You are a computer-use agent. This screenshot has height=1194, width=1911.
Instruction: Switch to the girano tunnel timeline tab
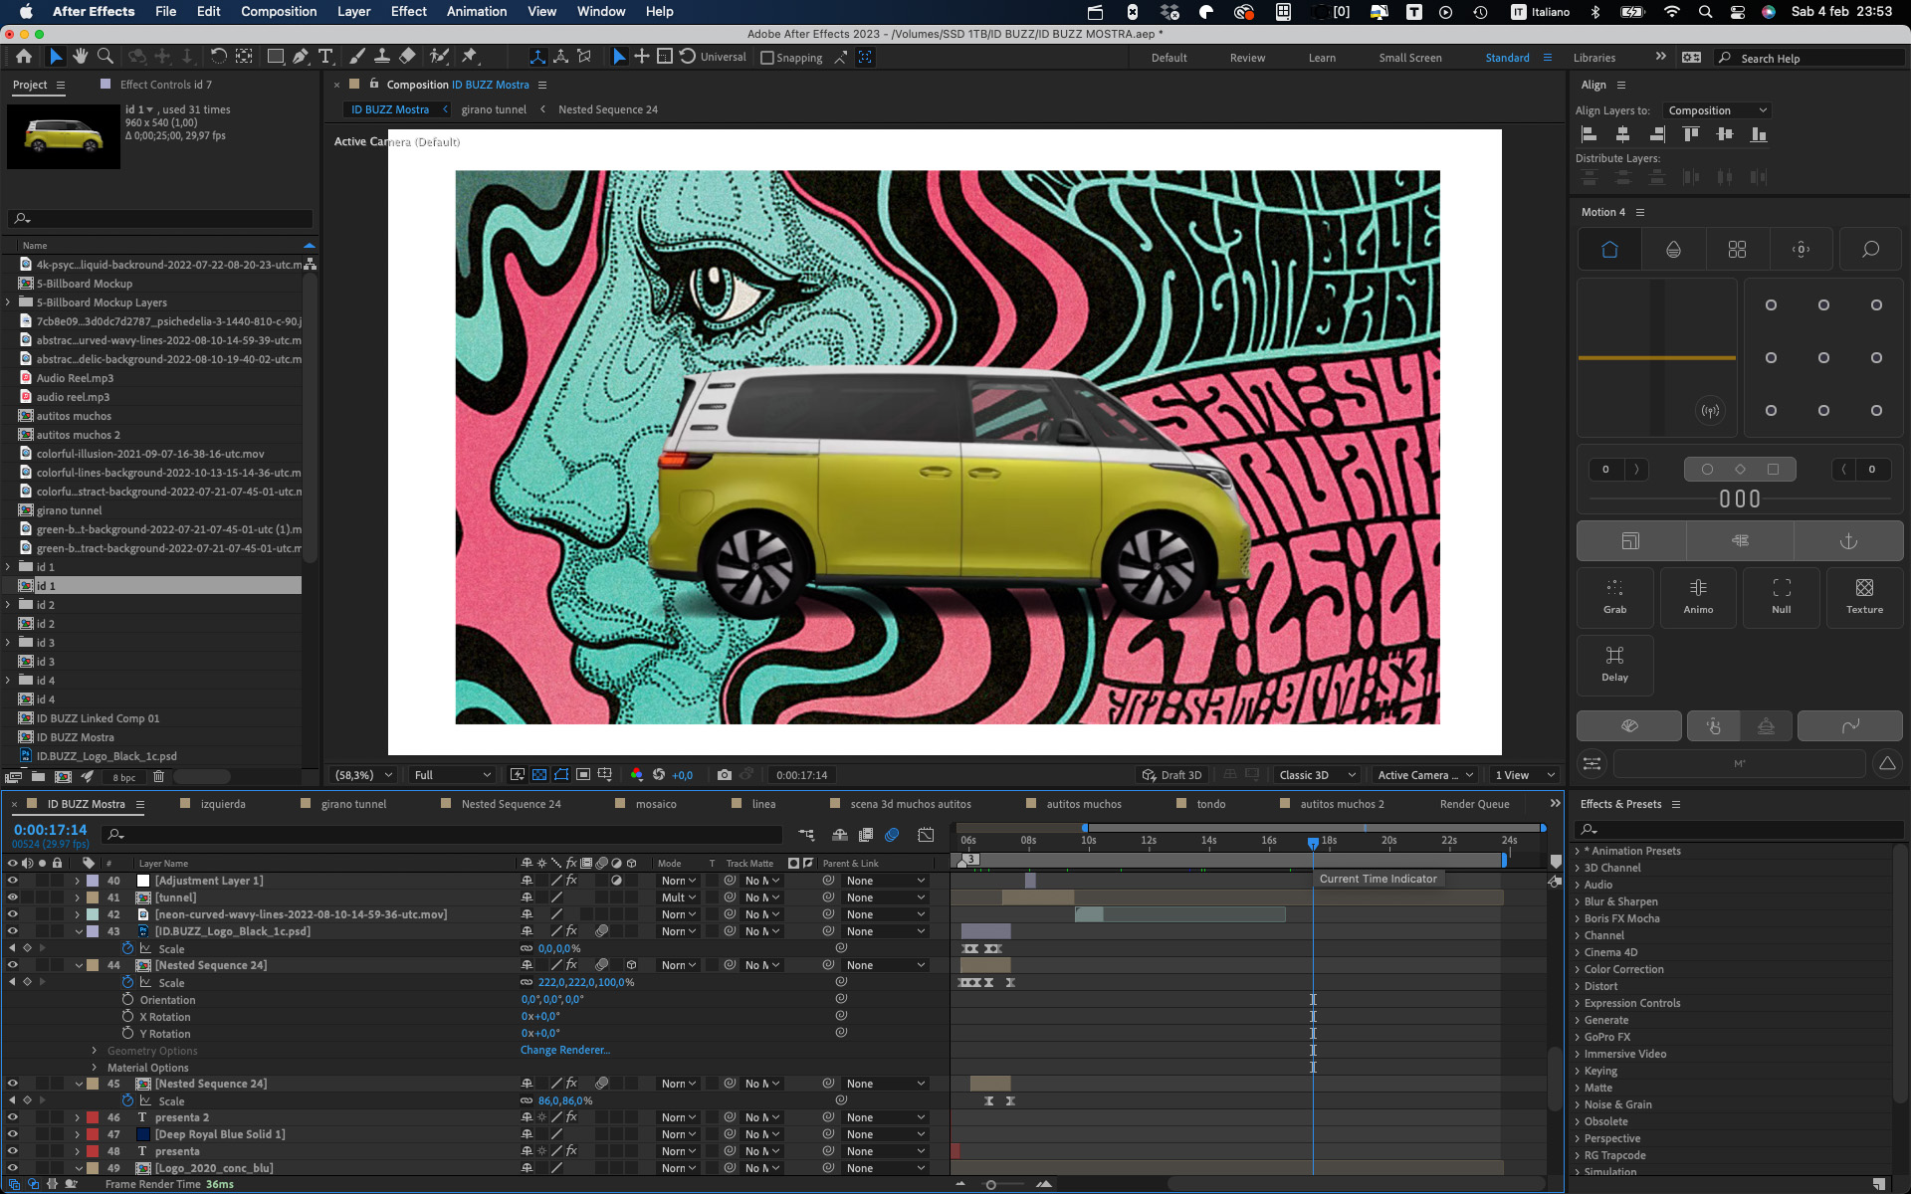(x=354, y=804)
